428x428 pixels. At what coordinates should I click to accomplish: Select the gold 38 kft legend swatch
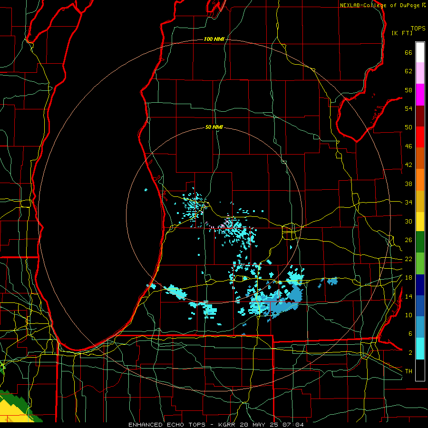coord(420,201)
